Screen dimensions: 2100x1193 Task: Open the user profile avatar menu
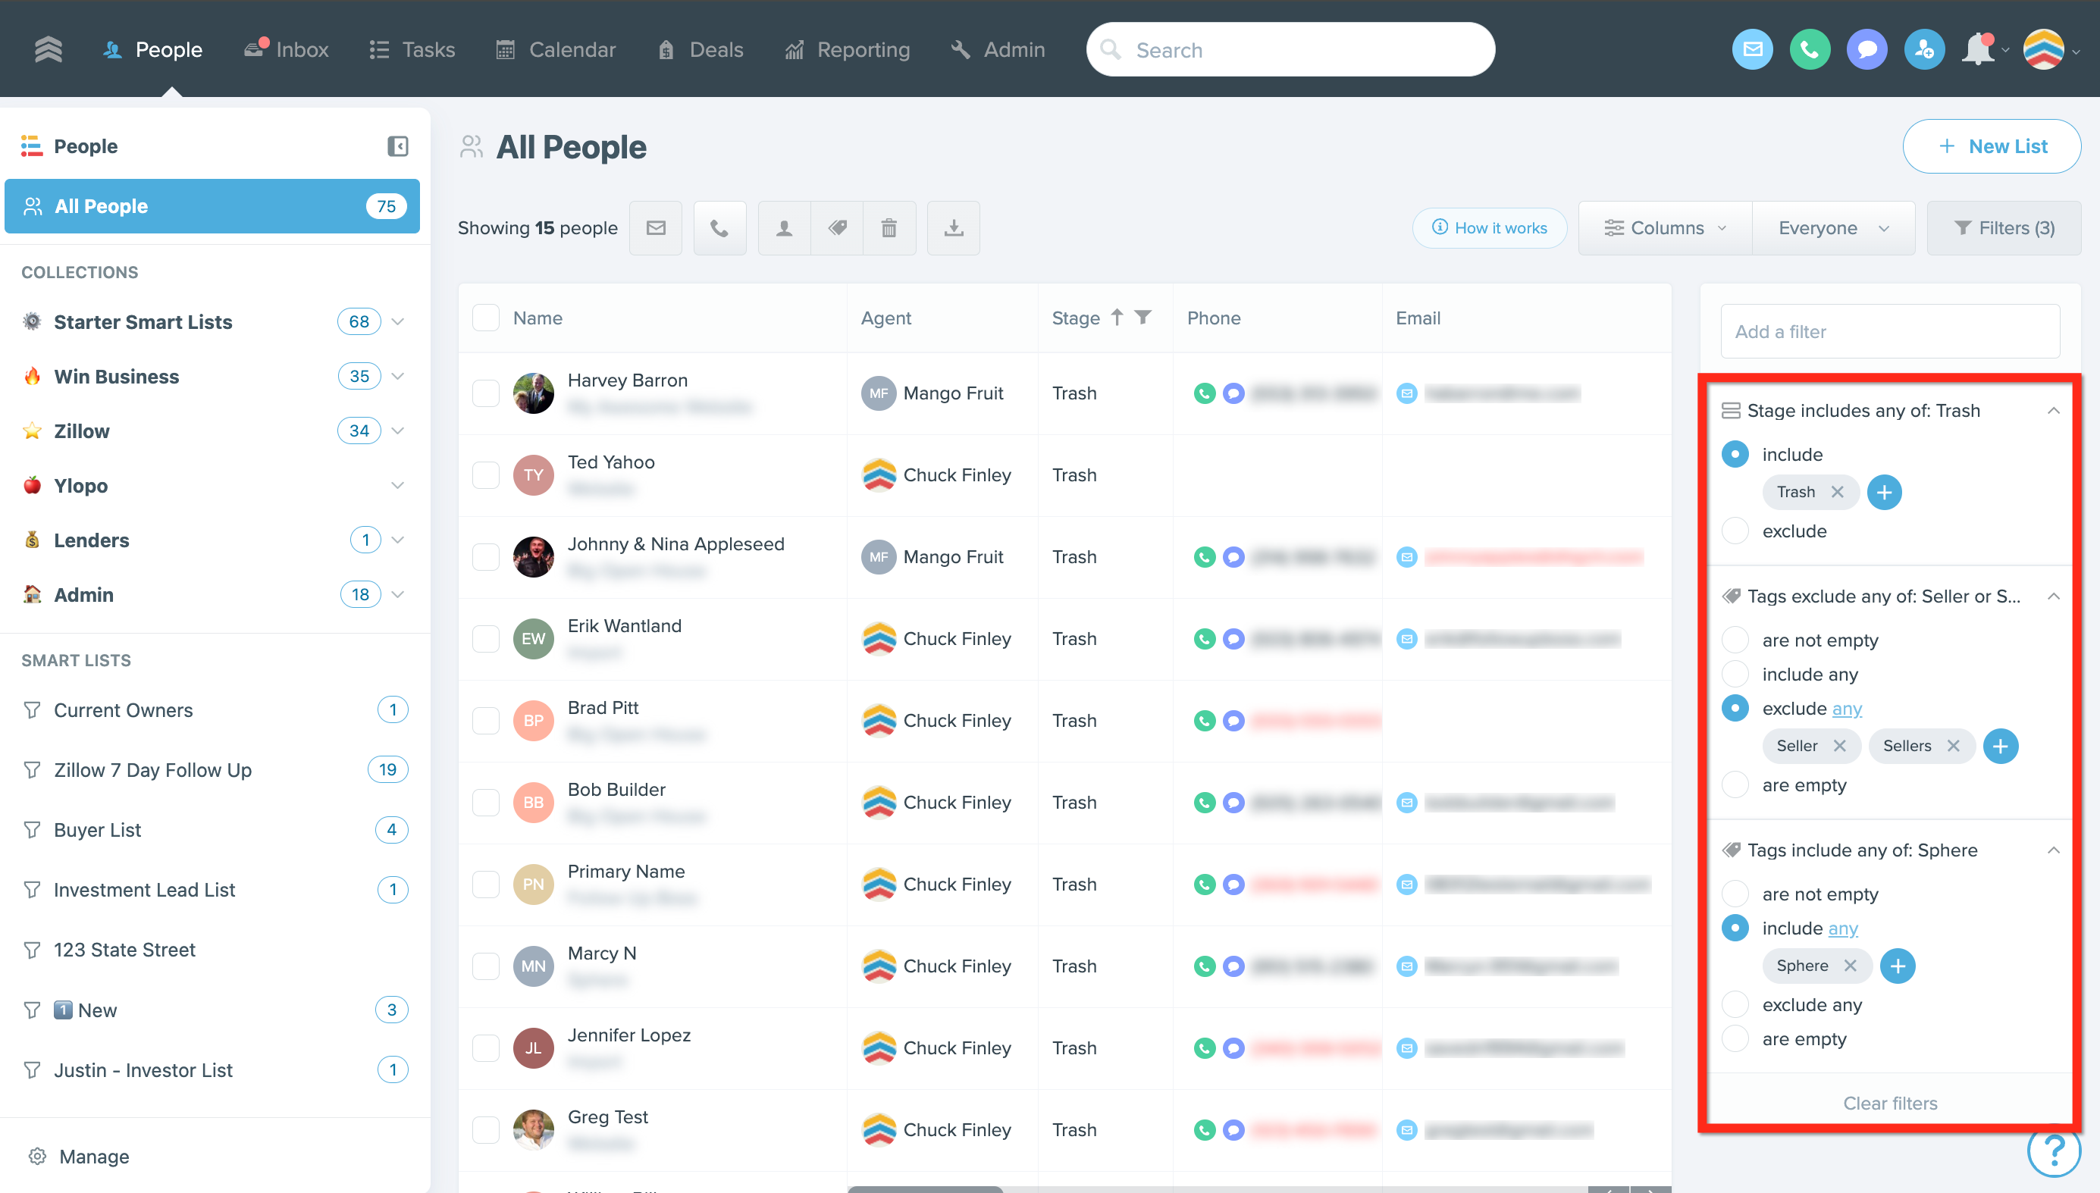coord(2042,50)
